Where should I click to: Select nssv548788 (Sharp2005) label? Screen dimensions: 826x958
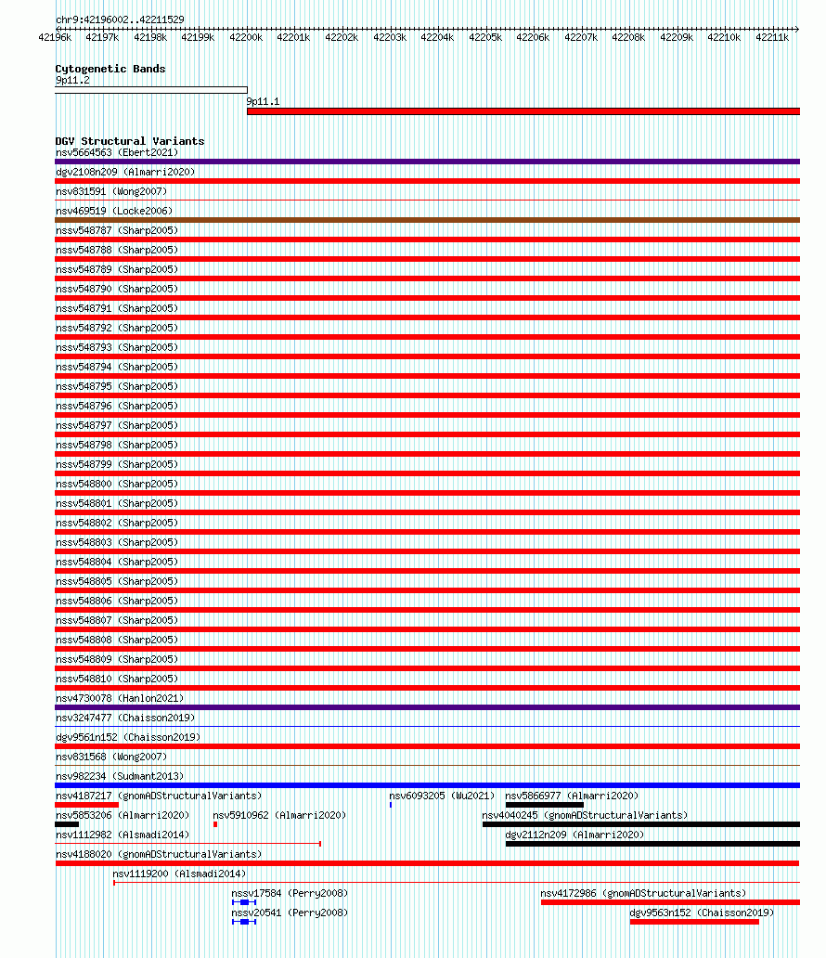[117, 251]
